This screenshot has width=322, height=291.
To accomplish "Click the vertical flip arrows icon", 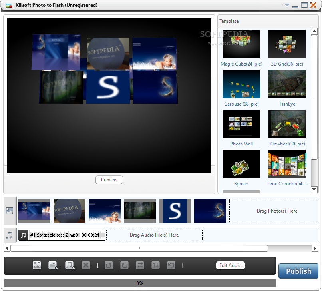I will point(156,265).
